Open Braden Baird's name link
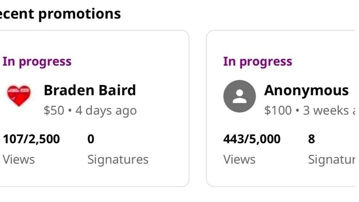The image size is (359, 202). click(90, 90)
